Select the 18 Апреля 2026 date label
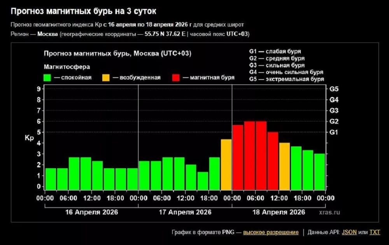 [x=278, y=212]
